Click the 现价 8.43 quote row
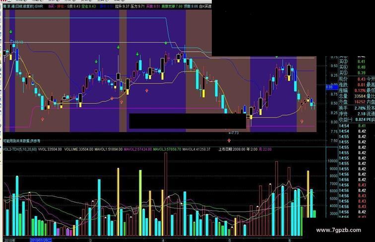Viewport: 375px width, 242px height. (x=352, y=79)
